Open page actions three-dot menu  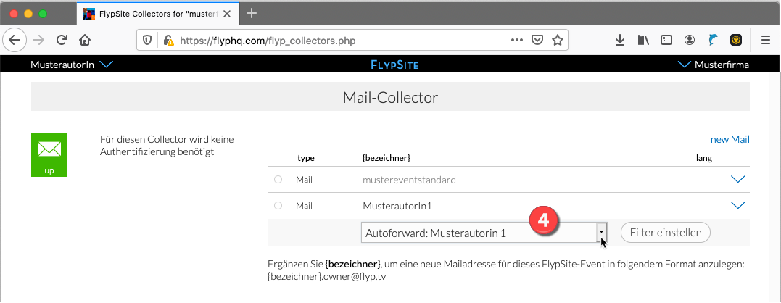(517, 41)
